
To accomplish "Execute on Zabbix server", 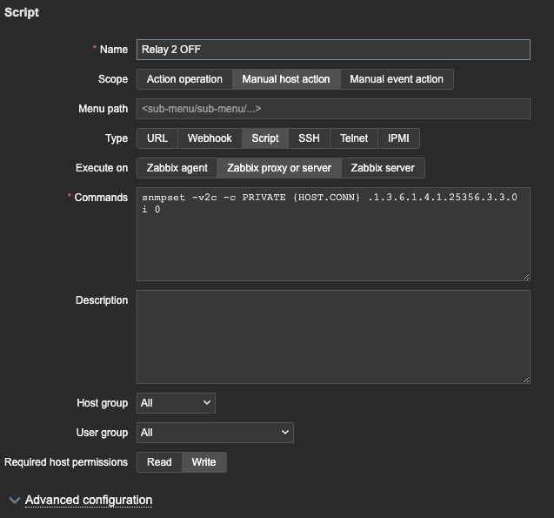I will (x=383, y=168).
